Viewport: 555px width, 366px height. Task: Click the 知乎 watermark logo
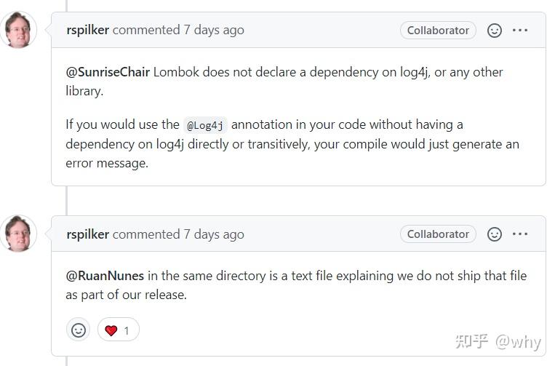[x=471, y=341]
